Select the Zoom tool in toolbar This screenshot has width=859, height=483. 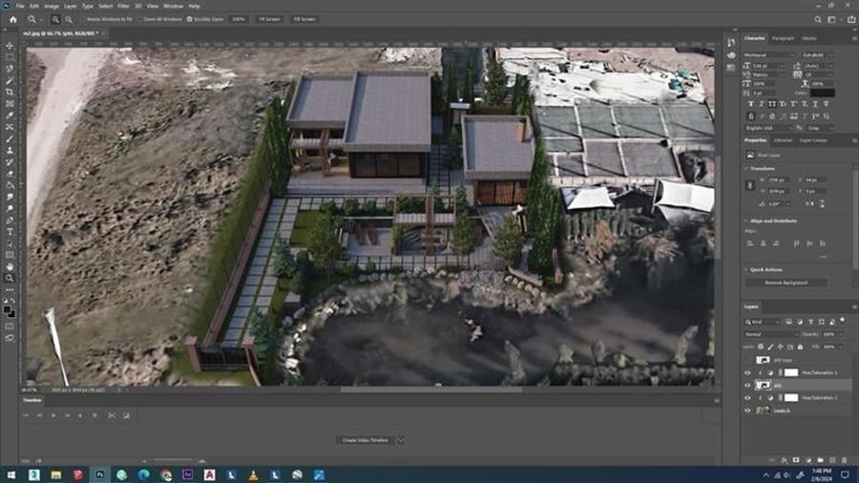pos(10,278)
